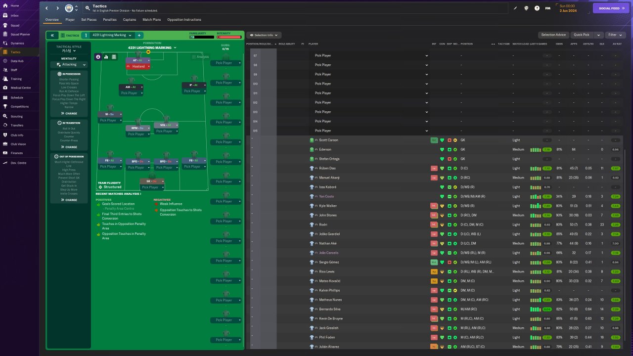
Task: Open the Club Info sidebar icon
Action: pyautogui.click(x=5, y=135)
